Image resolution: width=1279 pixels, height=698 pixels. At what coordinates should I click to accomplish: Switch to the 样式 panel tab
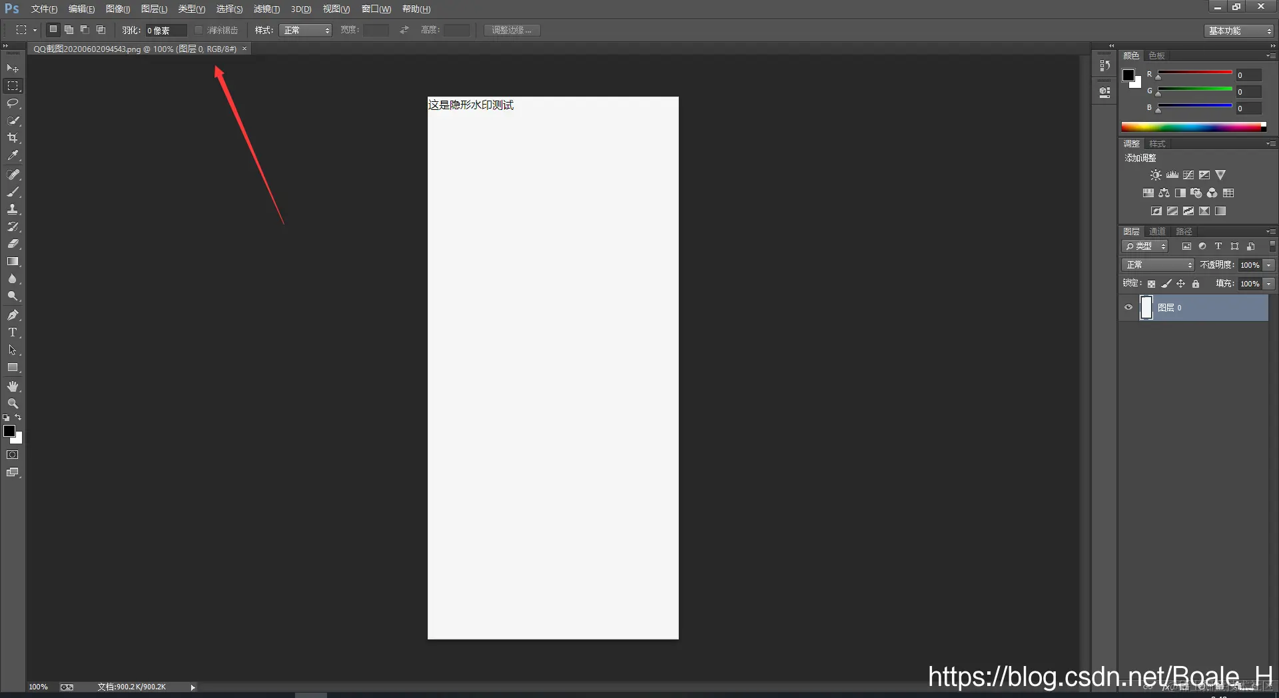(1157, 144)
